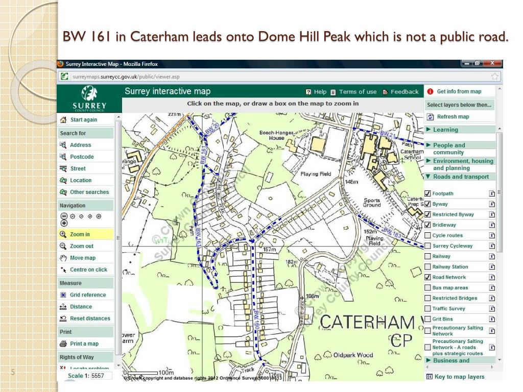This screenshot has width=523, height=392.
Task: Click the Help question mark icon
Action: [308, 92]
